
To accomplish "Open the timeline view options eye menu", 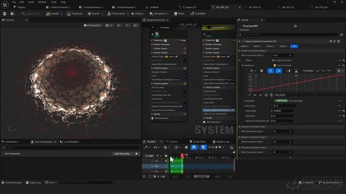I will [x=156, y=147].
